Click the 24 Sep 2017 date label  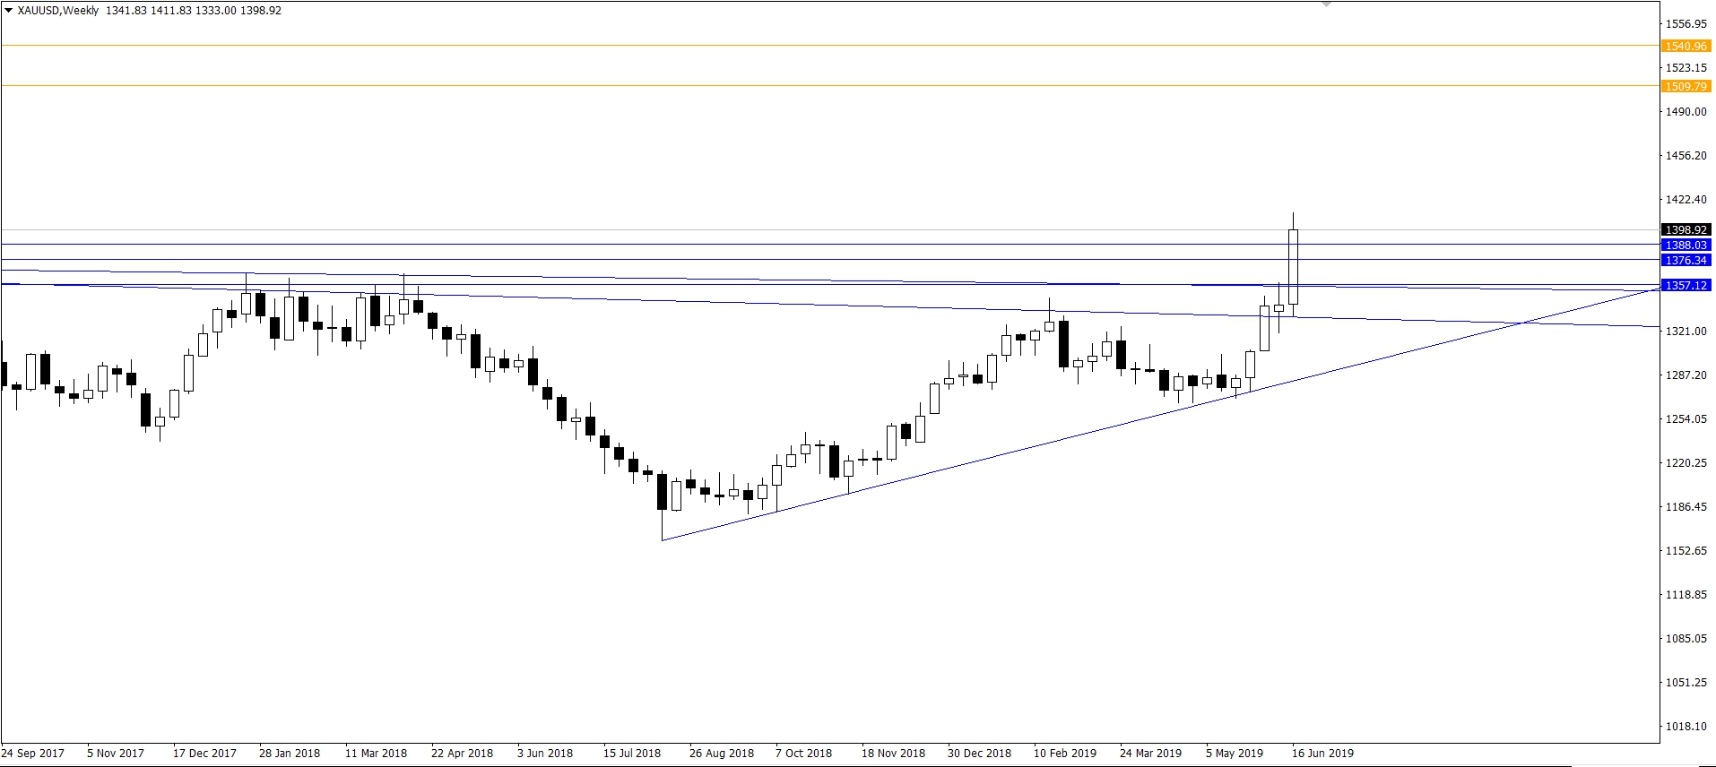[33, 753]
